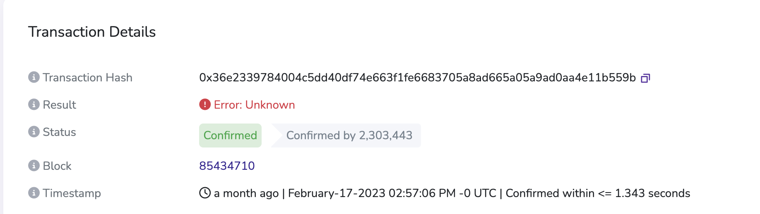Click the info icon beside Block

coord(34,166)
